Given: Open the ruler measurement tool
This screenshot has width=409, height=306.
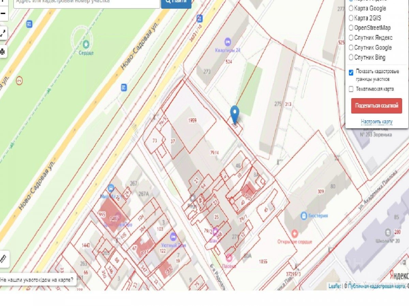Looking at the screenshot, I should (3, 259).
